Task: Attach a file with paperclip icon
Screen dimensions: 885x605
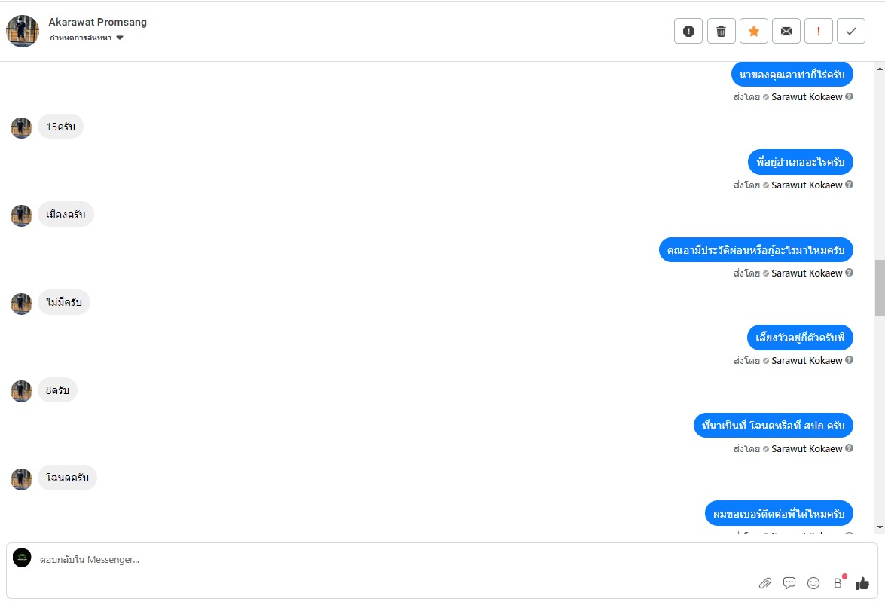Action: pyautogui.click(x=765, y=583)
